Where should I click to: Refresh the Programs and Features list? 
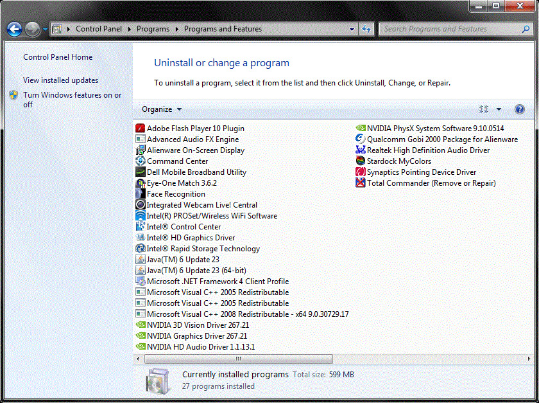(366, 30)
